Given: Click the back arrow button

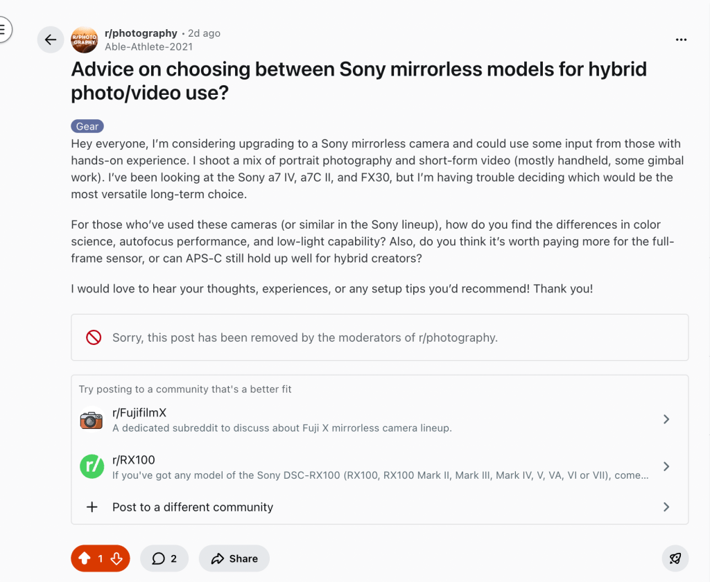Looking at the screenshot, I should point(50,39).
